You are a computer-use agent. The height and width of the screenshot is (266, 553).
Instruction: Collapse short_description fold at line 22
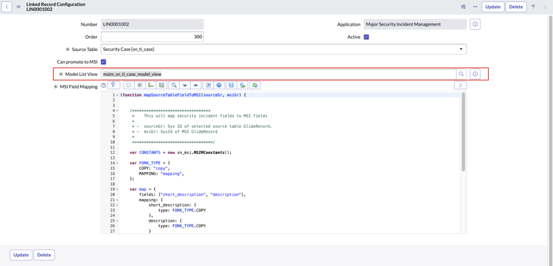[x=117, y=205]
